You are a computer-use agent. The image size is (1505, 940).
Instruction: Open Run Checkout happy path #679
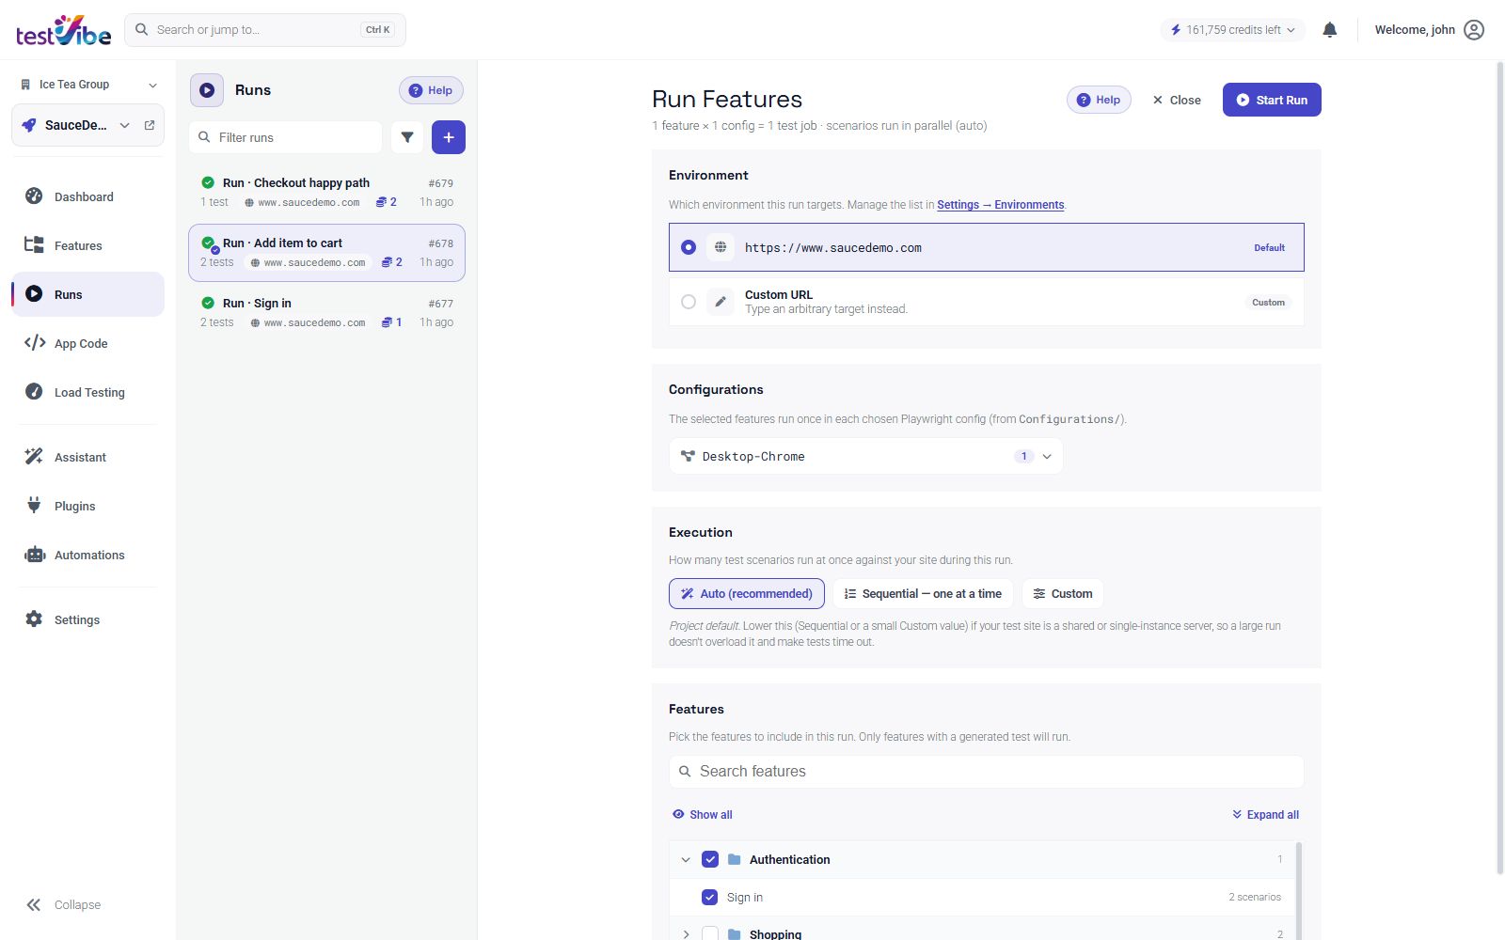(x=326, y=192)
